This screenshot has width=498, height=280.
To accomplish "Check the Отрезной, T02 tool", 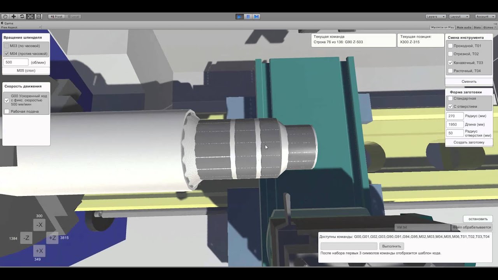I will pos(451,54).
